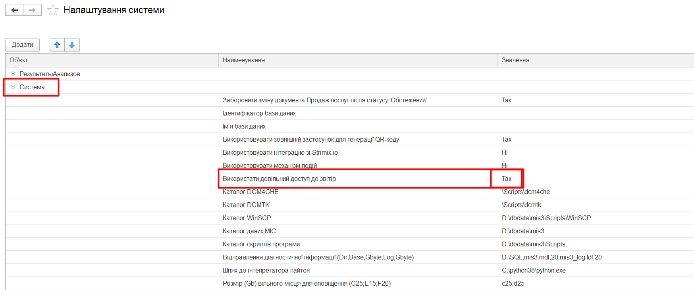Screen dimensions: 694x290
Task: Click the python.exe path value
Action: (x=534, y=271)
